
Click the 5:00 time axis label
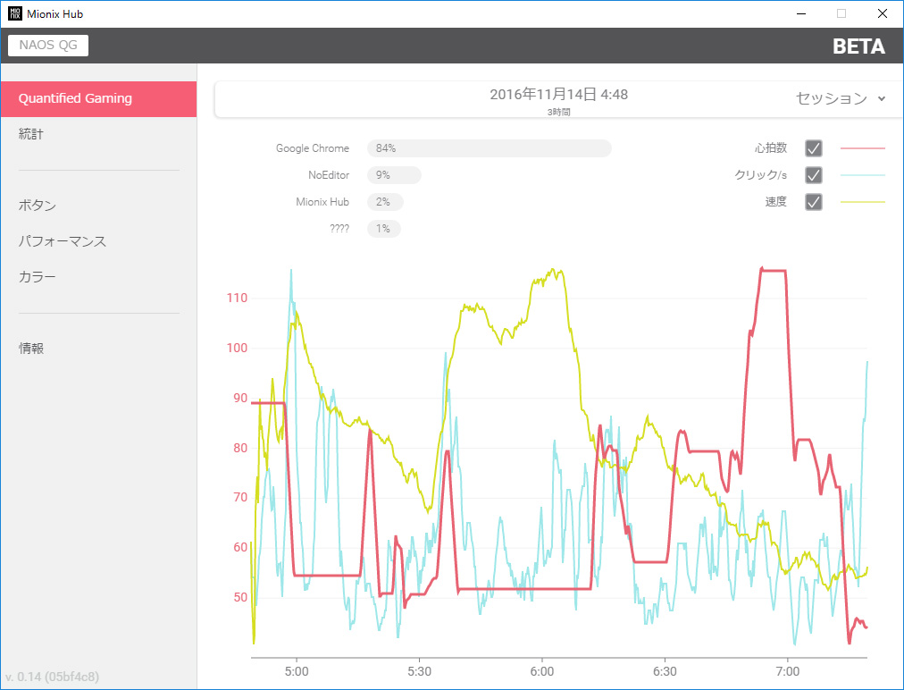tap(297, 671)
